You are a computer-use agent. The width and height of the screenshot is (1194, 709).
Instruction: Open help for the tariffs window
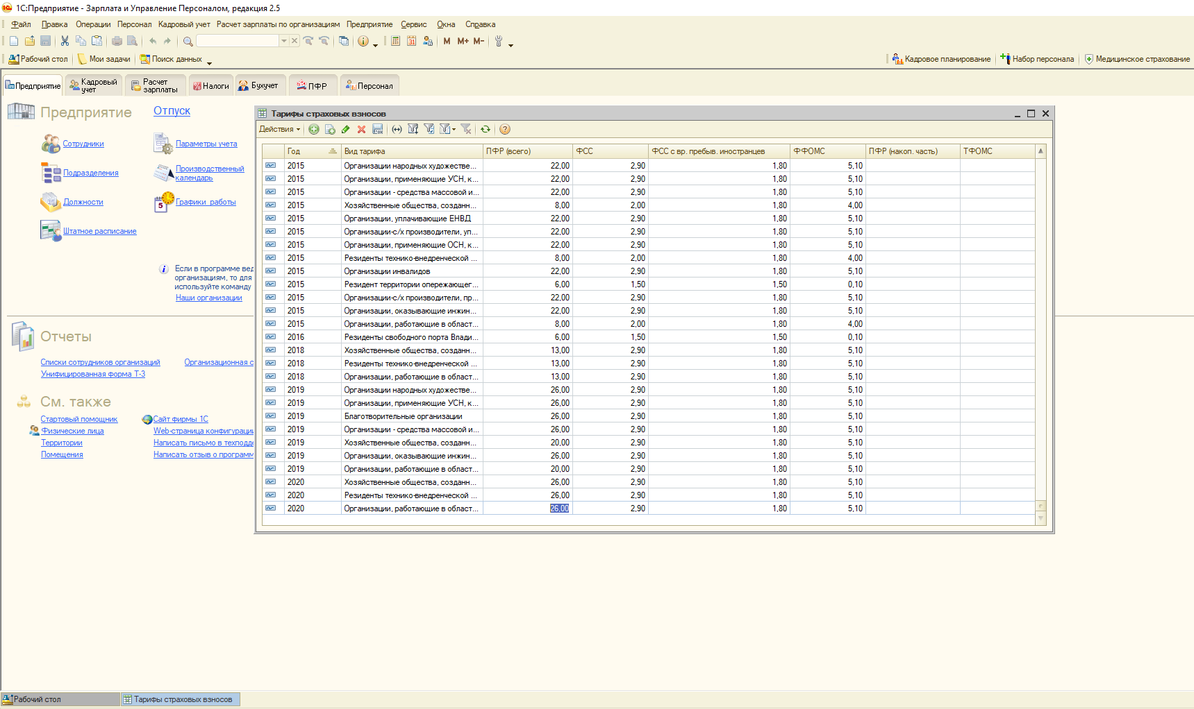pyautogui.click(x=505, y=129)
